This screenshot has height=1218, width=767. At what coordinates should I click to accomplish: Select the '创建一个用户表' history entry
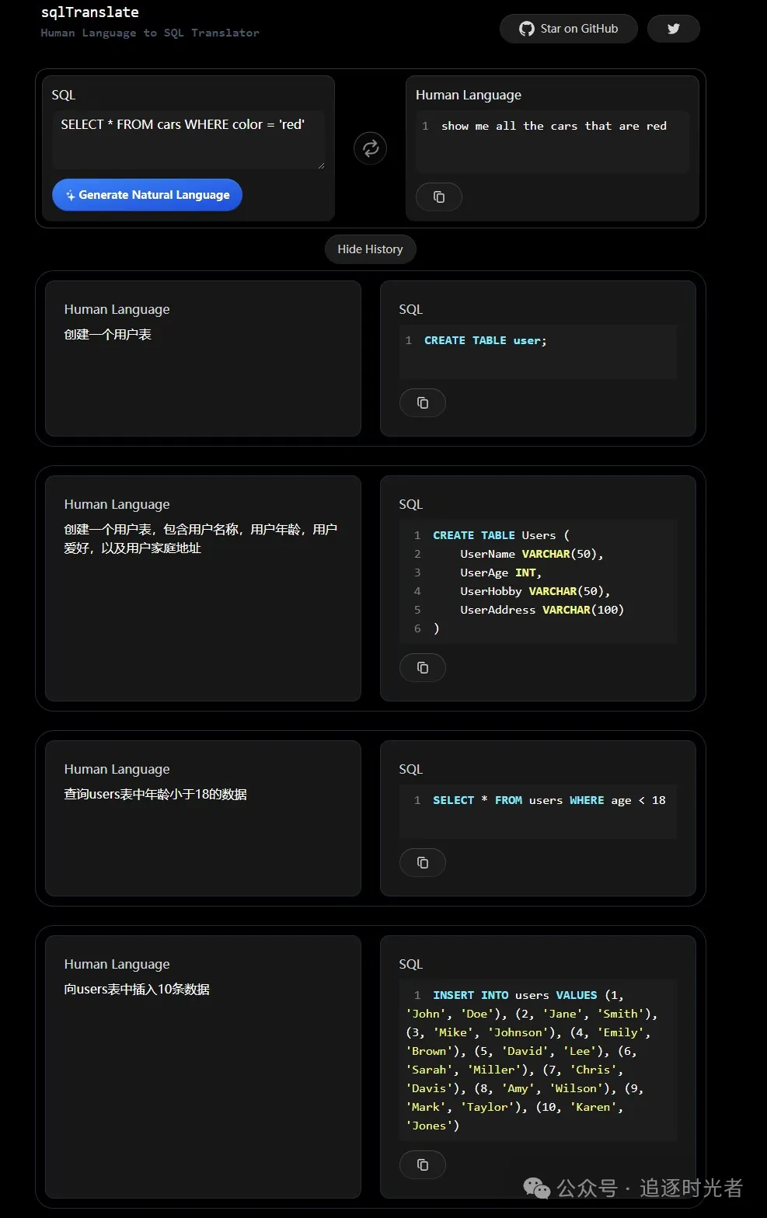(108, 335)
